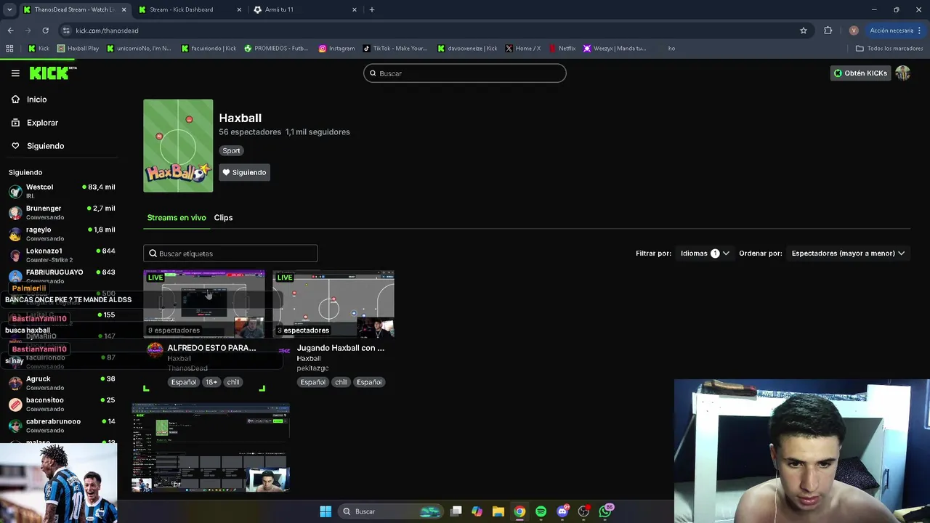Open the PROMIEDOS - Futb... bookmark
Image resolution: width=930 pixels, height=523 pixels.
tap(277, 49)
